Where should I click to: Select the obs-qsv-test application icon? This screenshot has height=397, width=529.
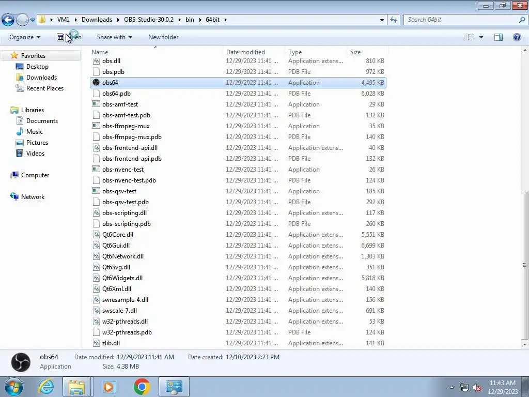(x=96, y=191)
